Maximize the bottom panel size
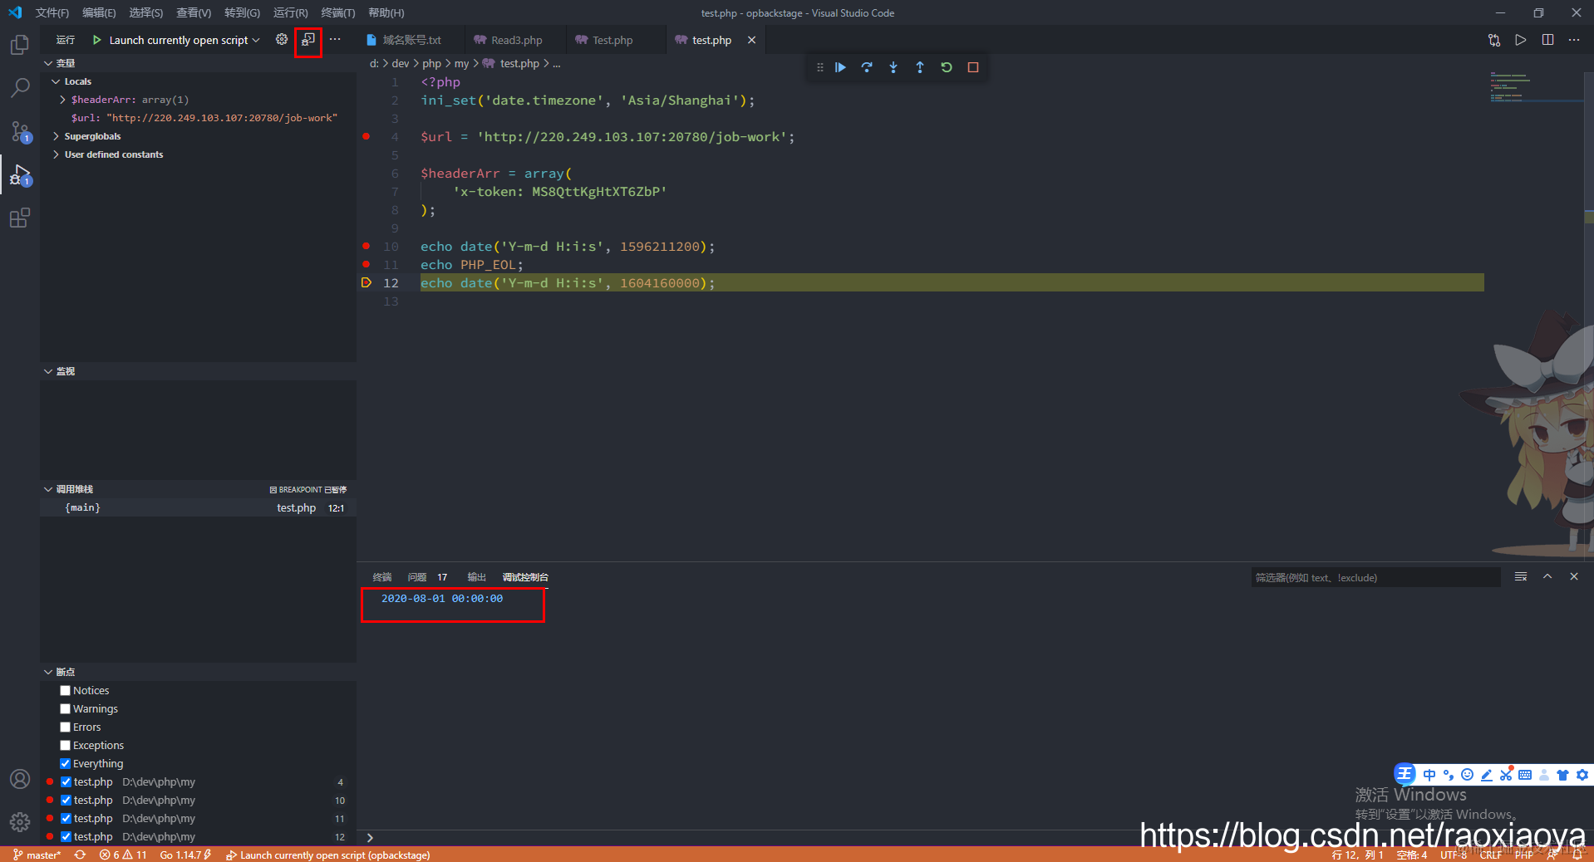The height and width of the screenshot is (862, 1594). pyautogui.click(x=1547, y=577)
